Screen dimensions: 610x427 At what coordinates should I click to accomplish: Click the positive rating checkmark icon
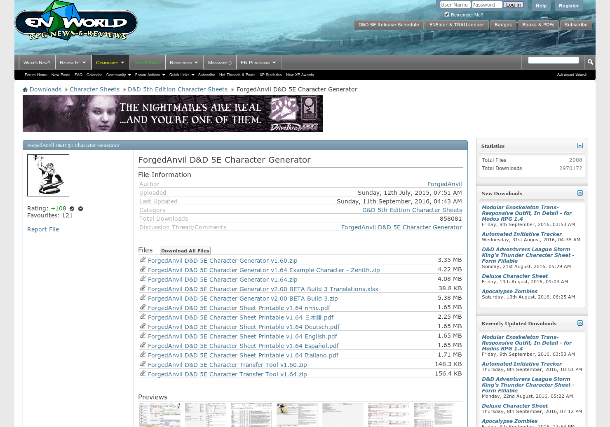tap(72, 209)
